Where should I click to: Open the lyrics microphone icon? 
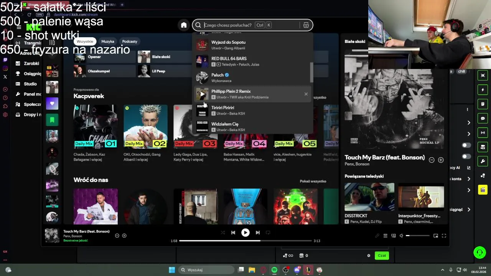[377, 236]
